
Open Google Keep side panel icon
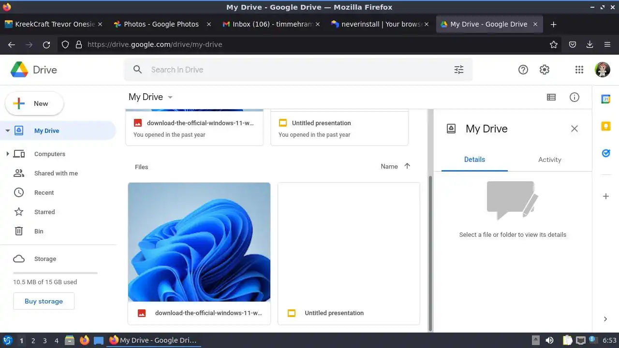point(605,126)
